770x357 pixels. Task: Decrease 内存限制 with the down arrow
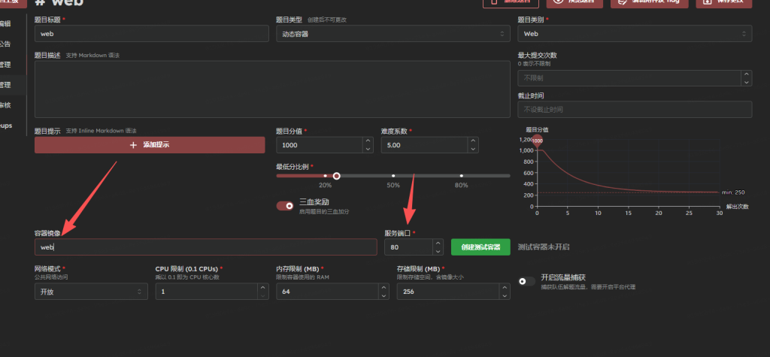point(383,295)
